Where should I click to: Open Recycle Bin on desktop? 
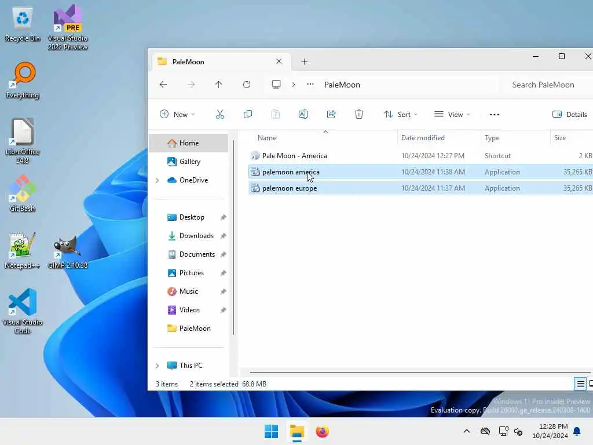(x=23, y=24)
